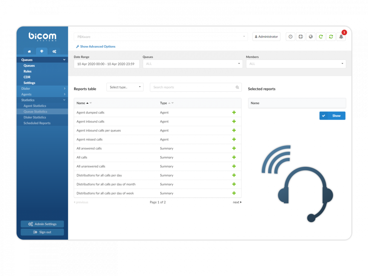
Task: Open the Queues filter dropdown
Action: tap(192, 64)
